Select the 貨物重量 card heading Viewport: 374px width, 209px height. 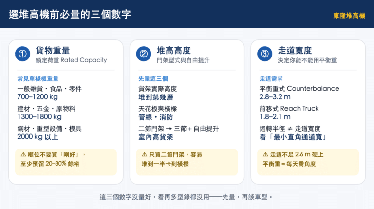[53, 51]
